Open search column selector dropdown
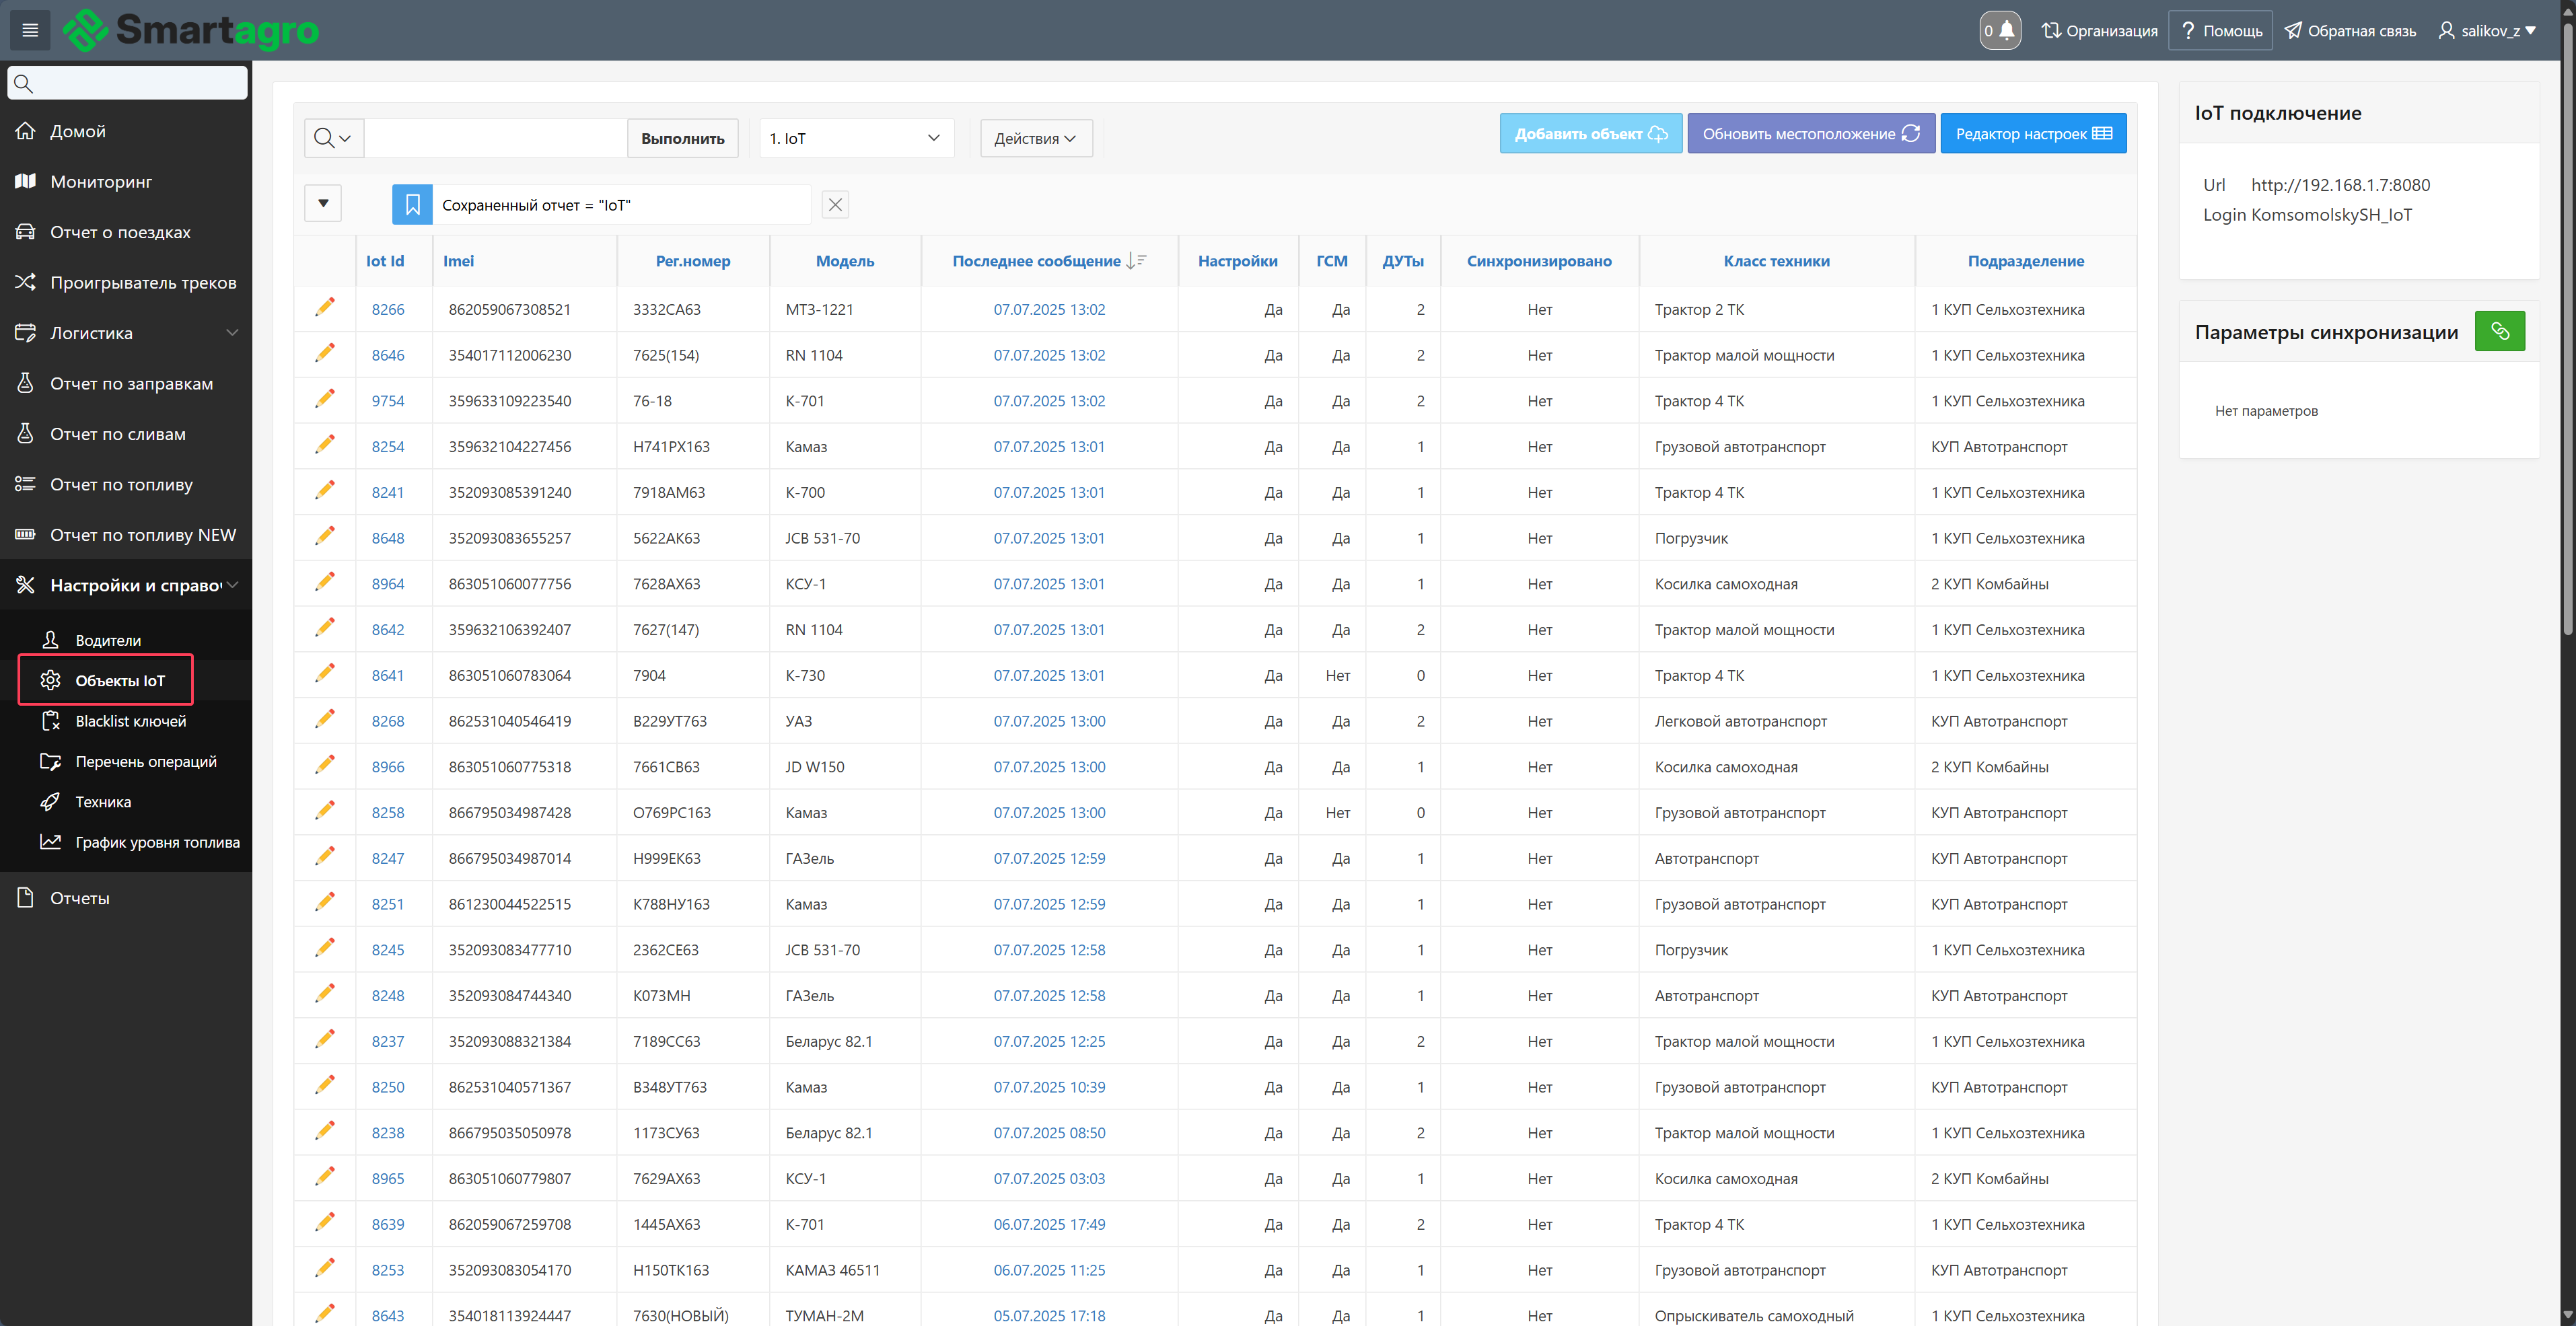Screen dimensions: 2576x1326 pyautogui.click(x=333, y=138)
